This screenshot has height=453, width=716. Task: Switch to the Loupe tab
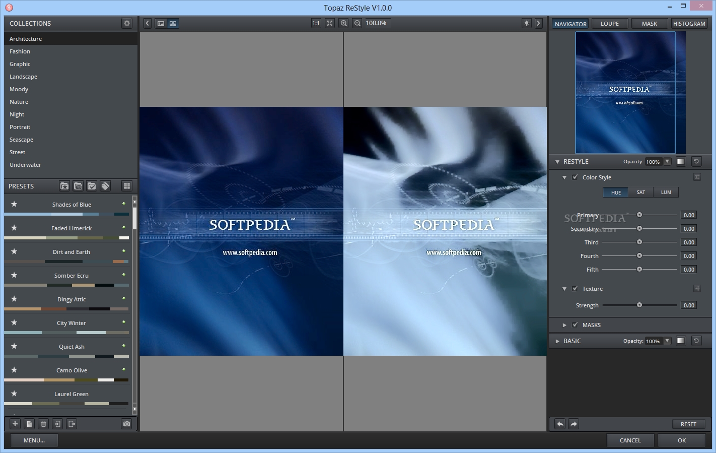pos(610,23)
